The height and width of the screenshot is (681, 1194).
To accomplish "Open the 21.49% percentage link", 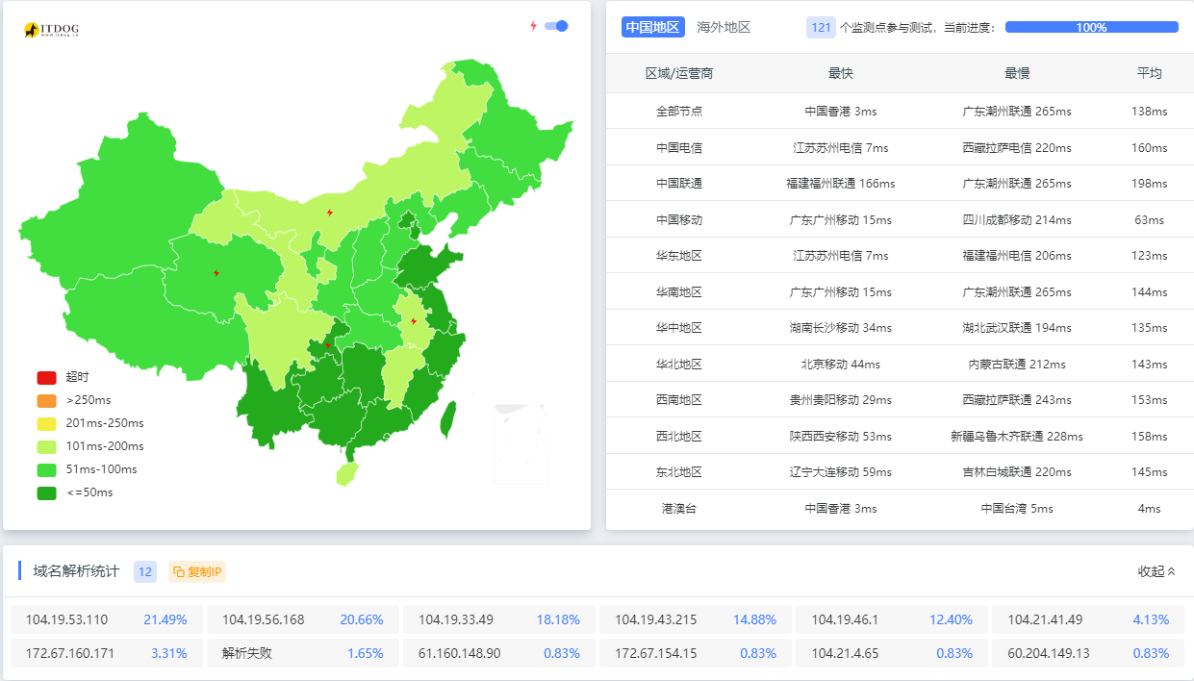I will tap(165, 619).
